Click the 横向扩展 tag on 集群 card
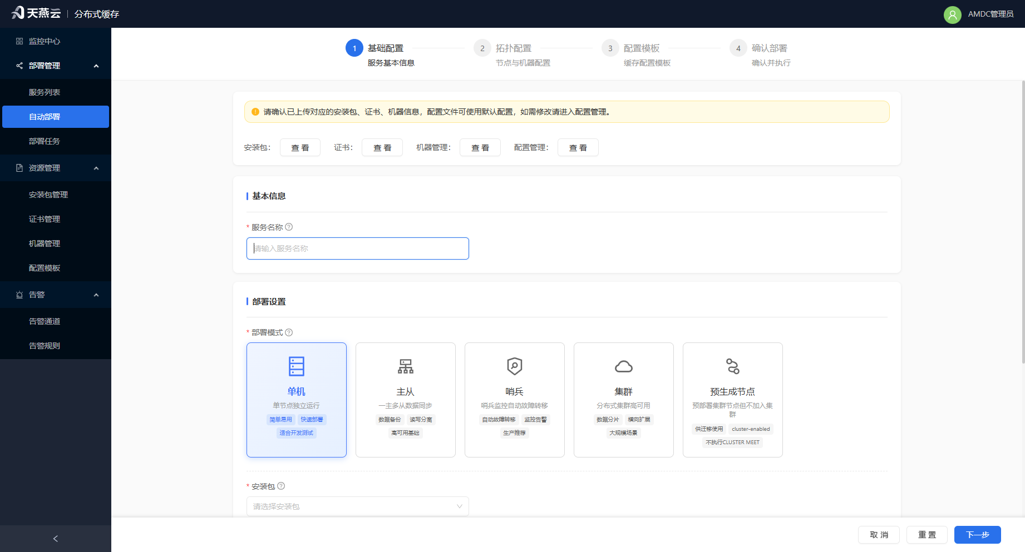The width and height of the screenshot is (1025, 552). (639, 420)
